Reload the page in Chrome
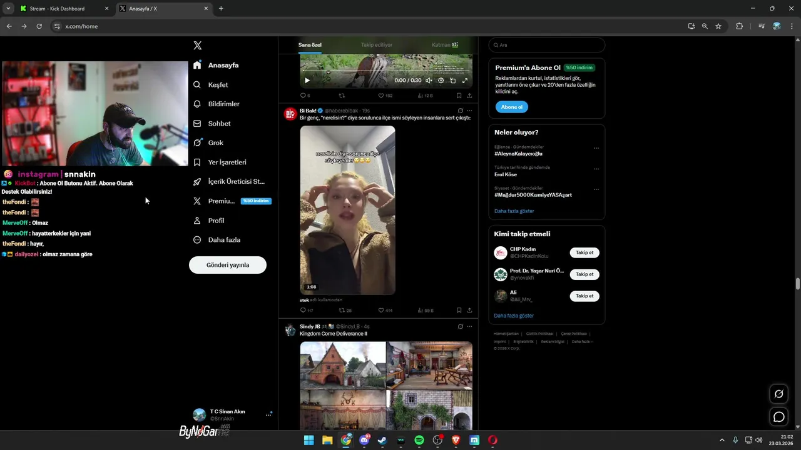Screen dimensions: 801x450 pos(39,26)
